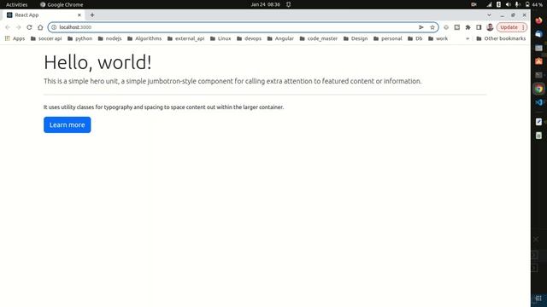The height and width of the screenshot is (307, 547).
Task: Open the nodejs bookmark folder
Action: tap(110, 38)
